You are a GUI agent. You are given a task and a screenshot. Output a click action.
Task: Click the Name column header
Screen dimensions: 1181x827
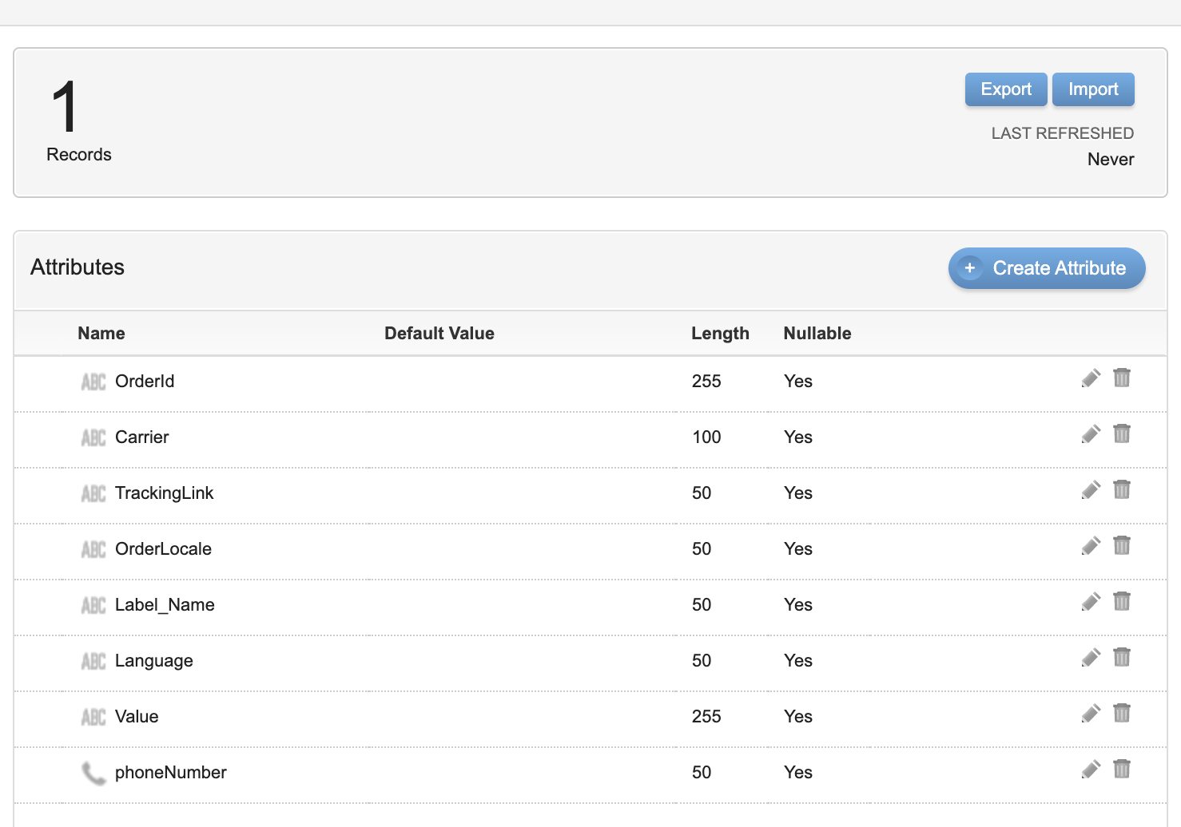click(x=101, y=334)
